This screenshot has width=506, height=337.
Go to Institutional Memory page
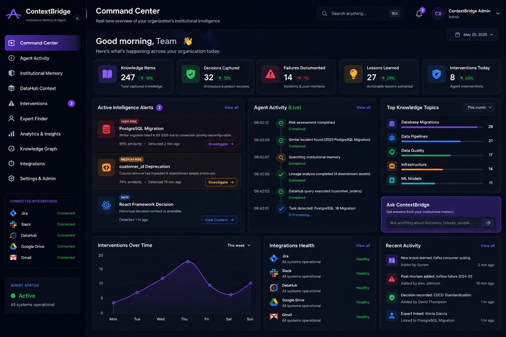coord(42,73)
